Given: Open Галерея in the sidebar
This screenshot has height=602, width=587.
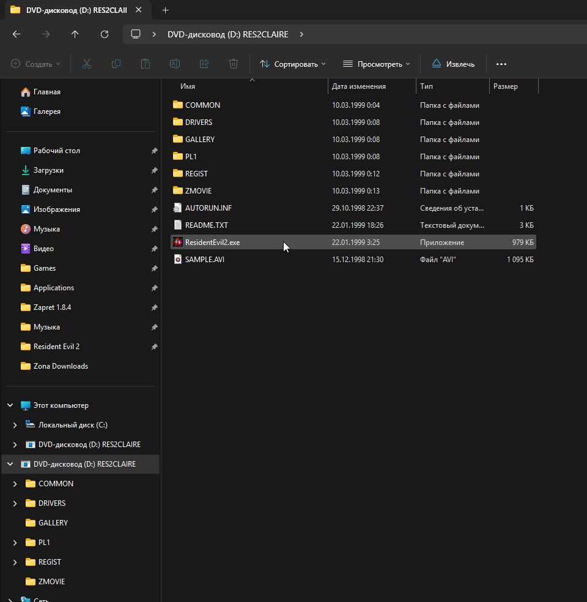Looking at the screenshot, I should tap(46, 111).
